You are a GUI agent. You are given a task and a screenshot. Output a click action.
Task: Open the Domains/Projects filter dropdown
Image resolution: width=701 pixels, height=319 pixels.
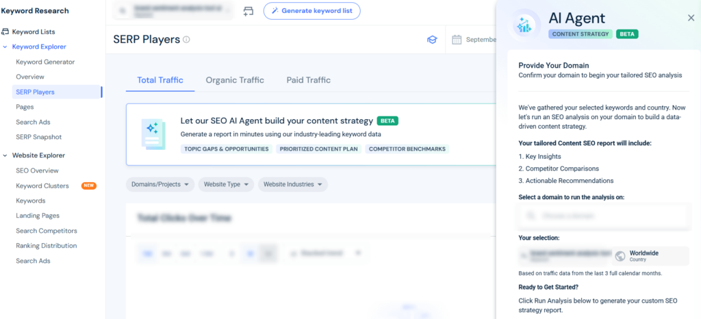click(160, 184)
